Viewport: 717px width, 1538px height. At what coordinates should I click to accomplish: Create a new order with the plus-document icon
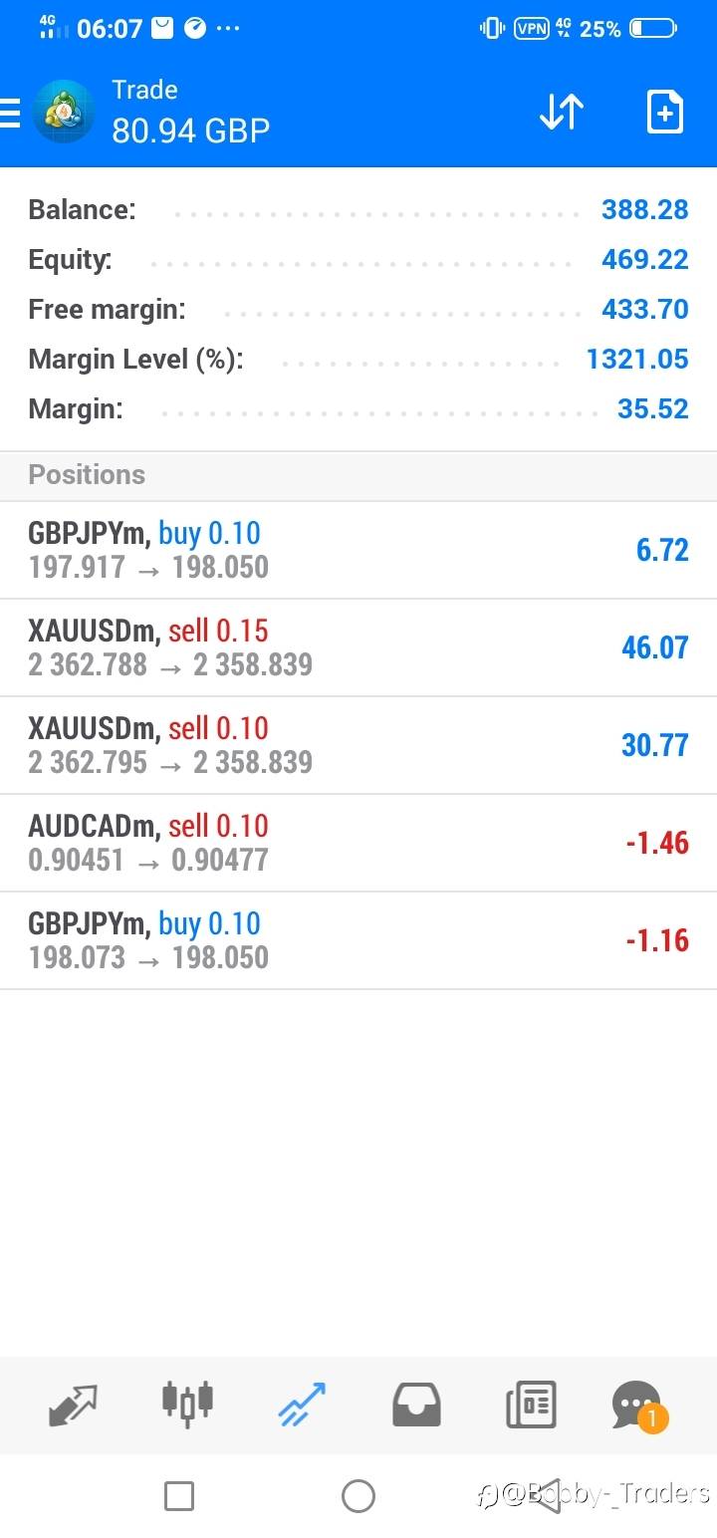point(664,112)
